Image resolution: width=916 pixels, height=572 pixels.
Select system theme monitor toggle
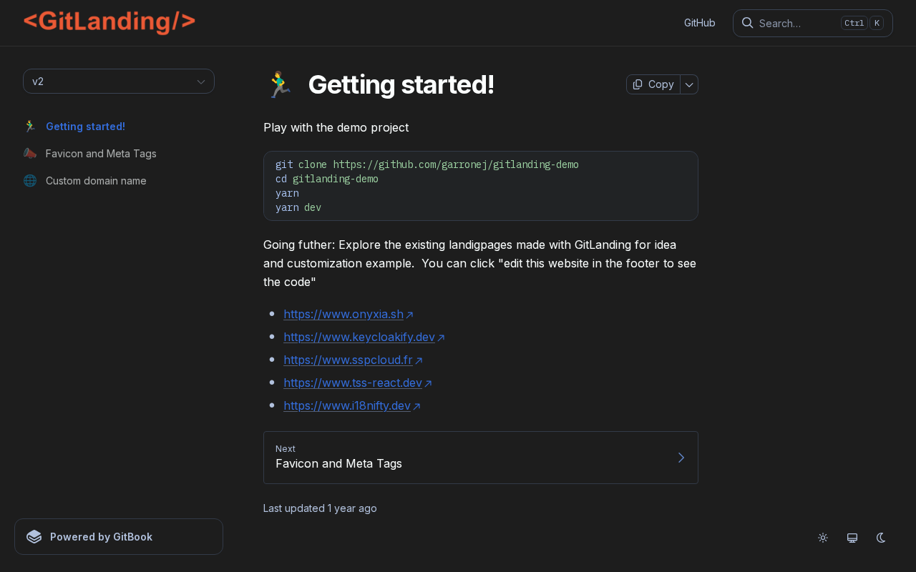(852, 538)
